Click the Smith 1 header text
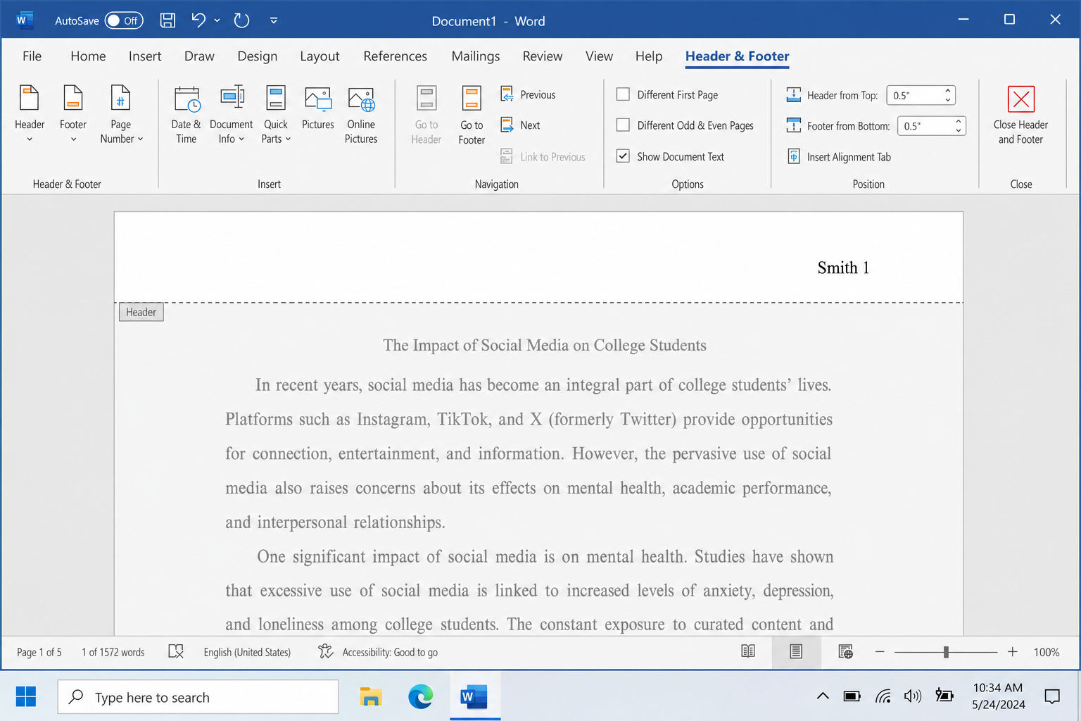The image size is (1081, 721). (x=843, y=268)
